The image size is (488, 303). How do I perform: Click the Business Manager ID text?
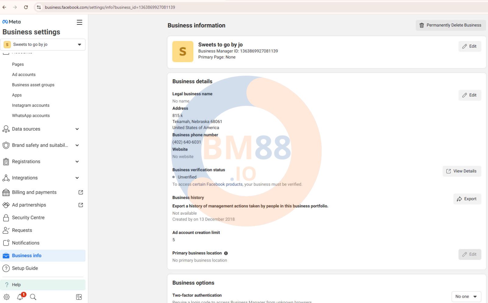click(238, 51)
